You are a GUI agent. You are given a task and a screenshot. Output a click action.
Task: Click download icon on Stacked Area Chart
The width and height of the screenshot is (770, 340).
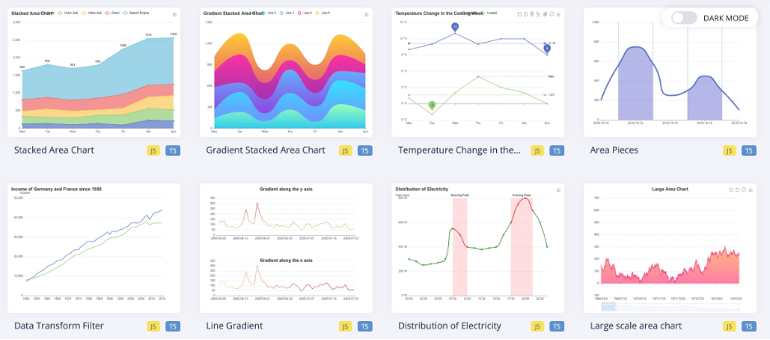pos(174,15)
